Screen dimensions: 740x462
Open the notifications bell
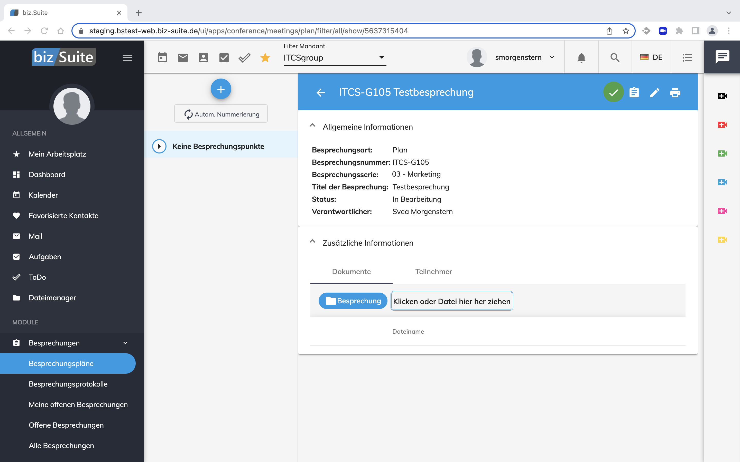pos(581,57)
